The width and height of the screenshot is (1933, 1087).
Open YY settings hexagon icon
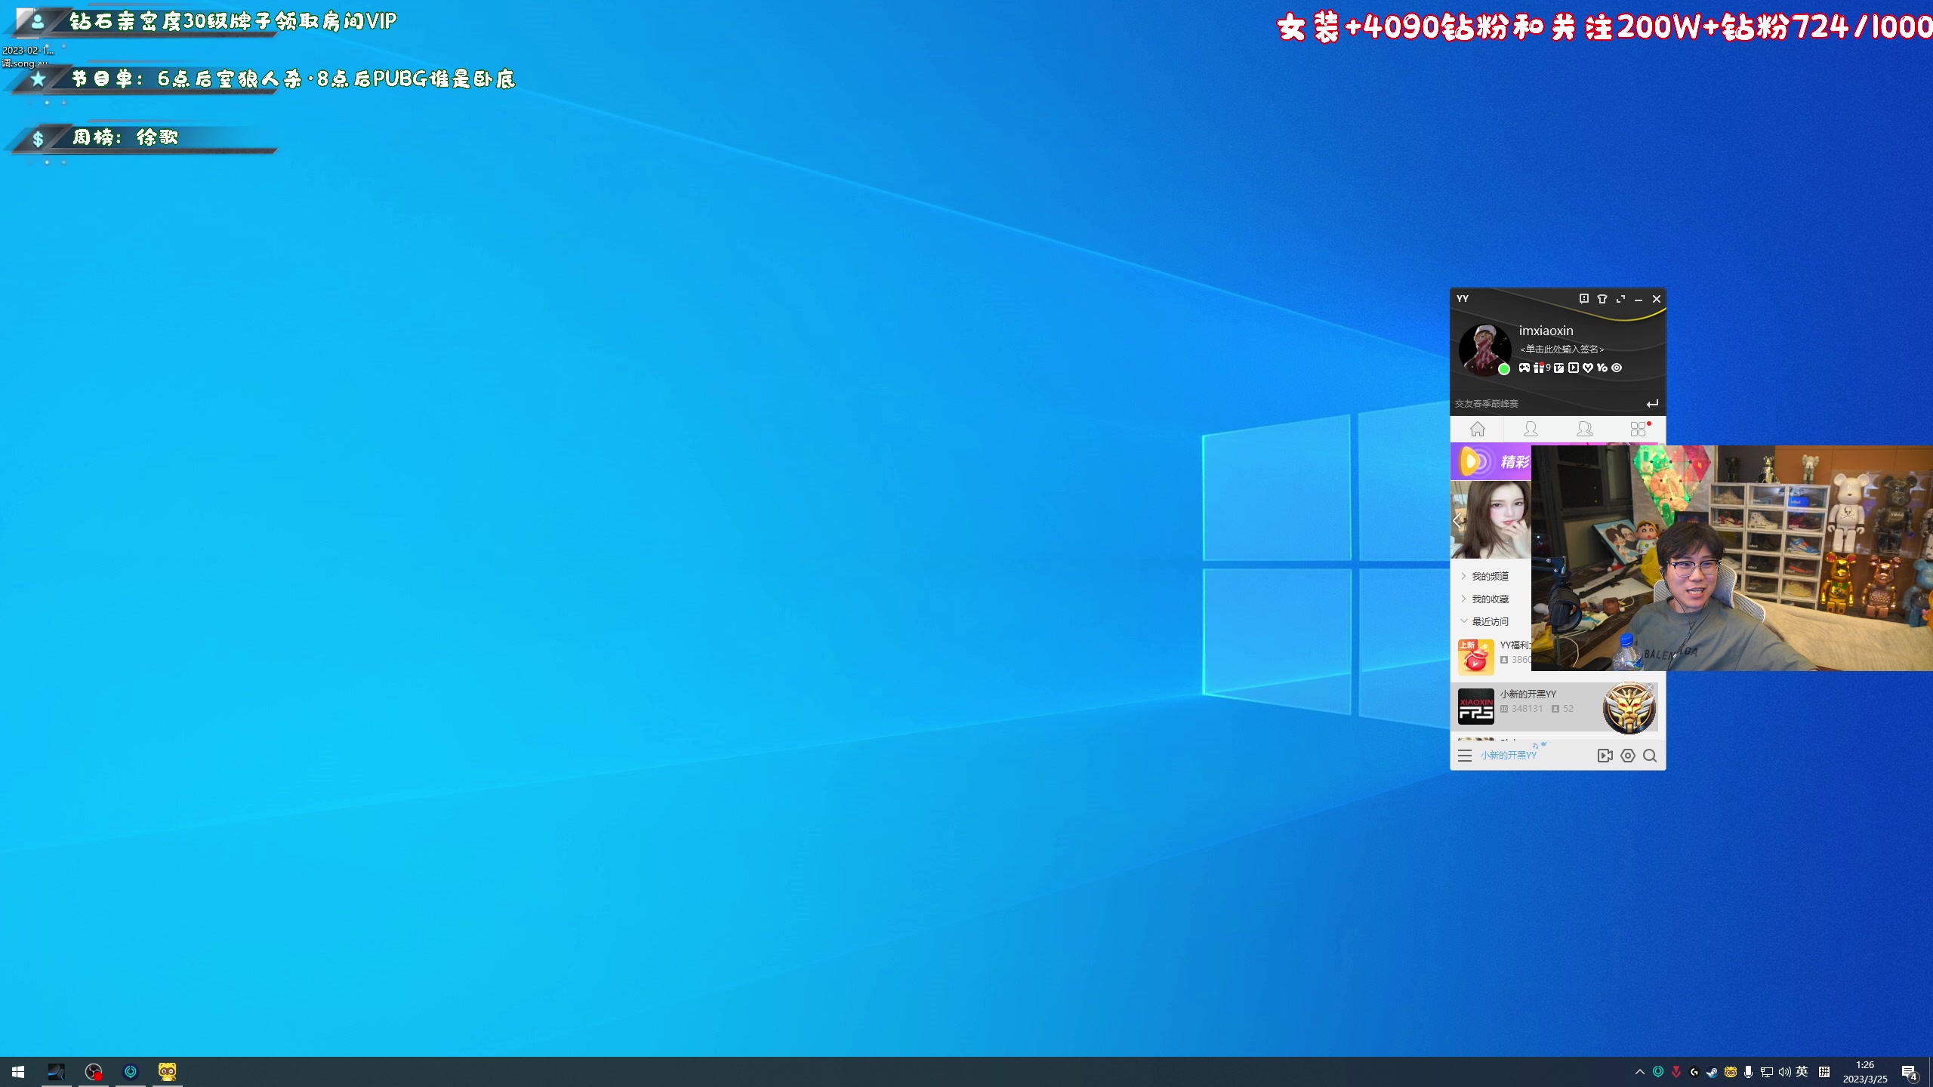coord(1627,756)
